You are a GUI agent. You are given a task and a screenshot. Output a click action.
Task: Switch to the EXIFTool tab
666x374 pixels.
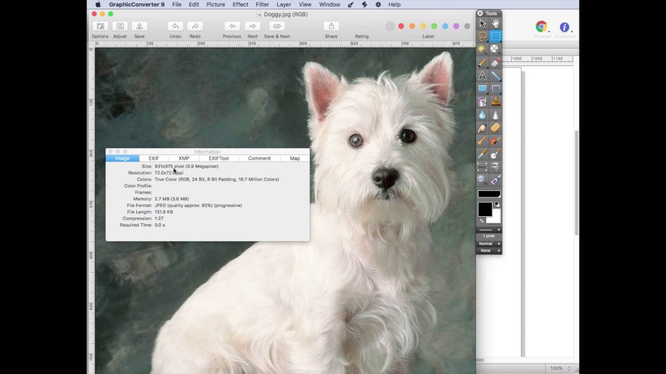(219, 158)
